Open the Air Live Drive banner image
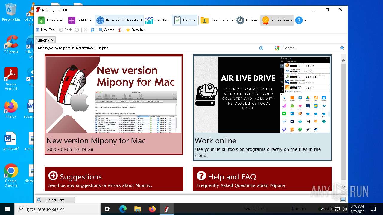383x215 pixels. point(262,94)
